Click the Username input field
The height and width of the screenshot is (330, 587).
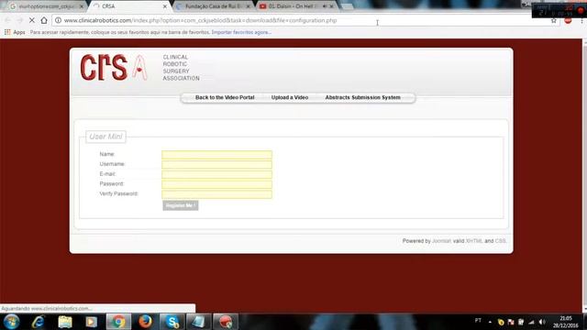(216, 165)
